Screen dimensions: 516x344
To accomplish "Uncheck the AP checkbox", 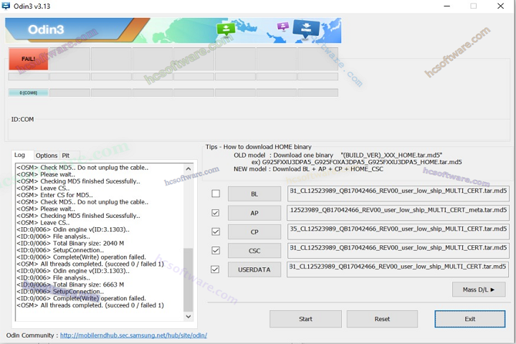I will click(x=216, y=213).
